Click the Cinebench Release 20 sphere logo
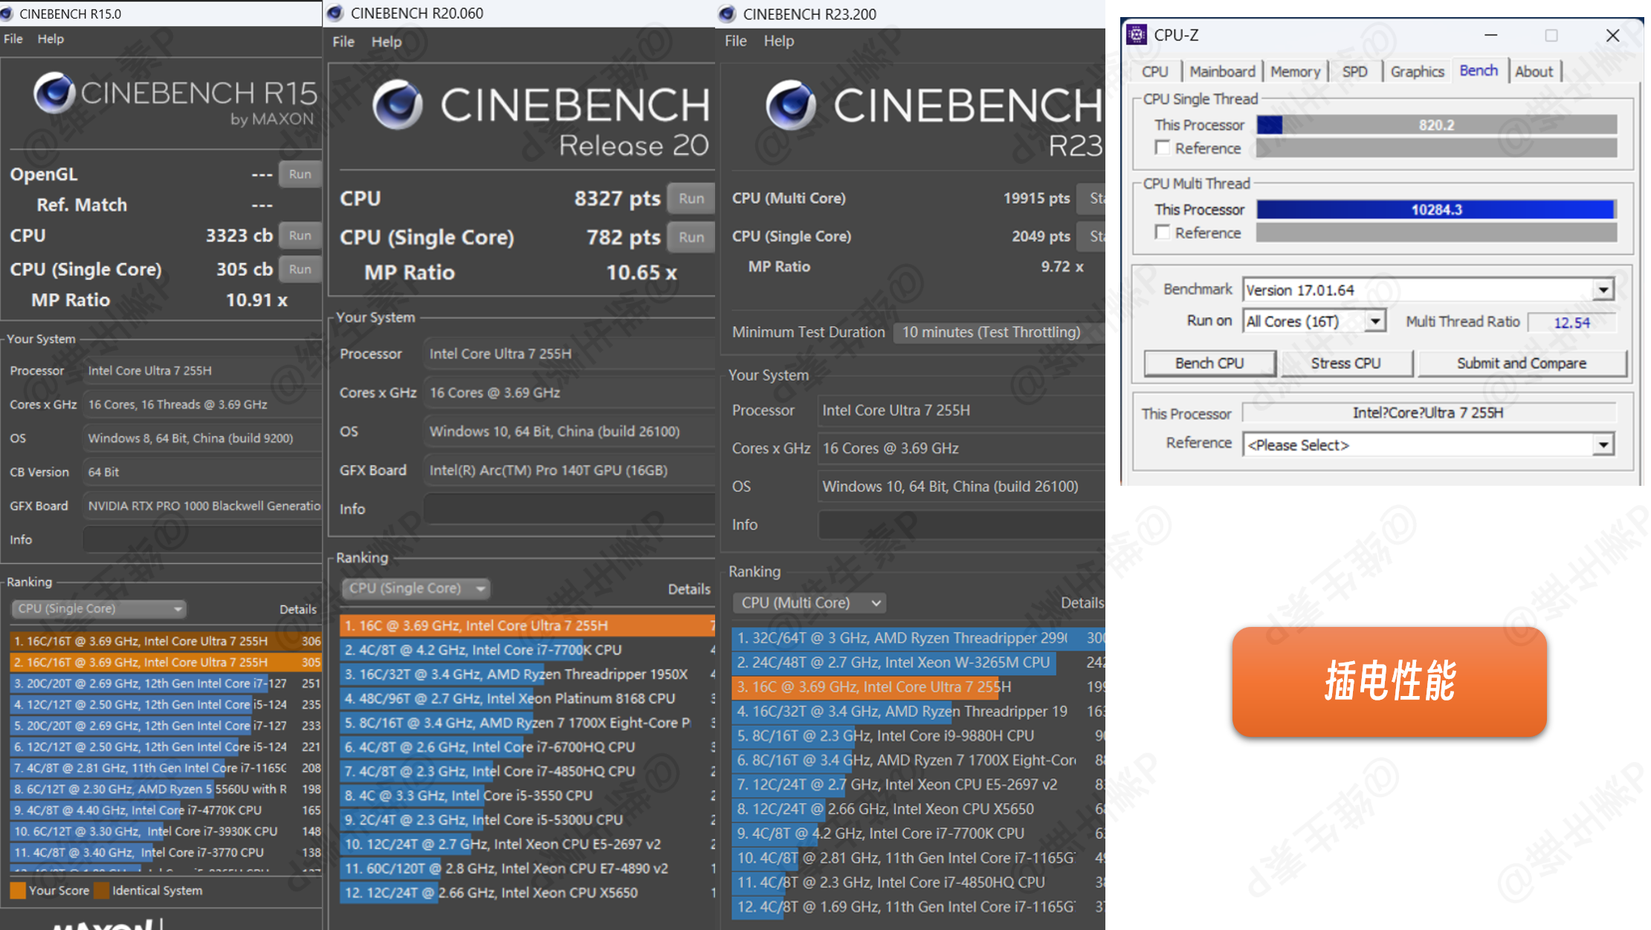 pos(398,105)
